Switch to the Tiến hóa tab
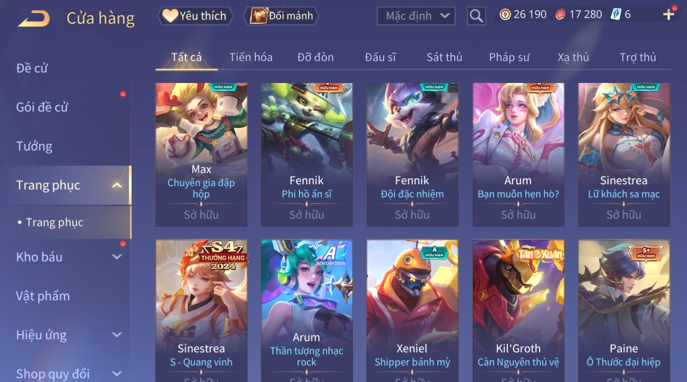Image resolution: width=687 pixels, height=382 pixels. (x=251, y=57)
